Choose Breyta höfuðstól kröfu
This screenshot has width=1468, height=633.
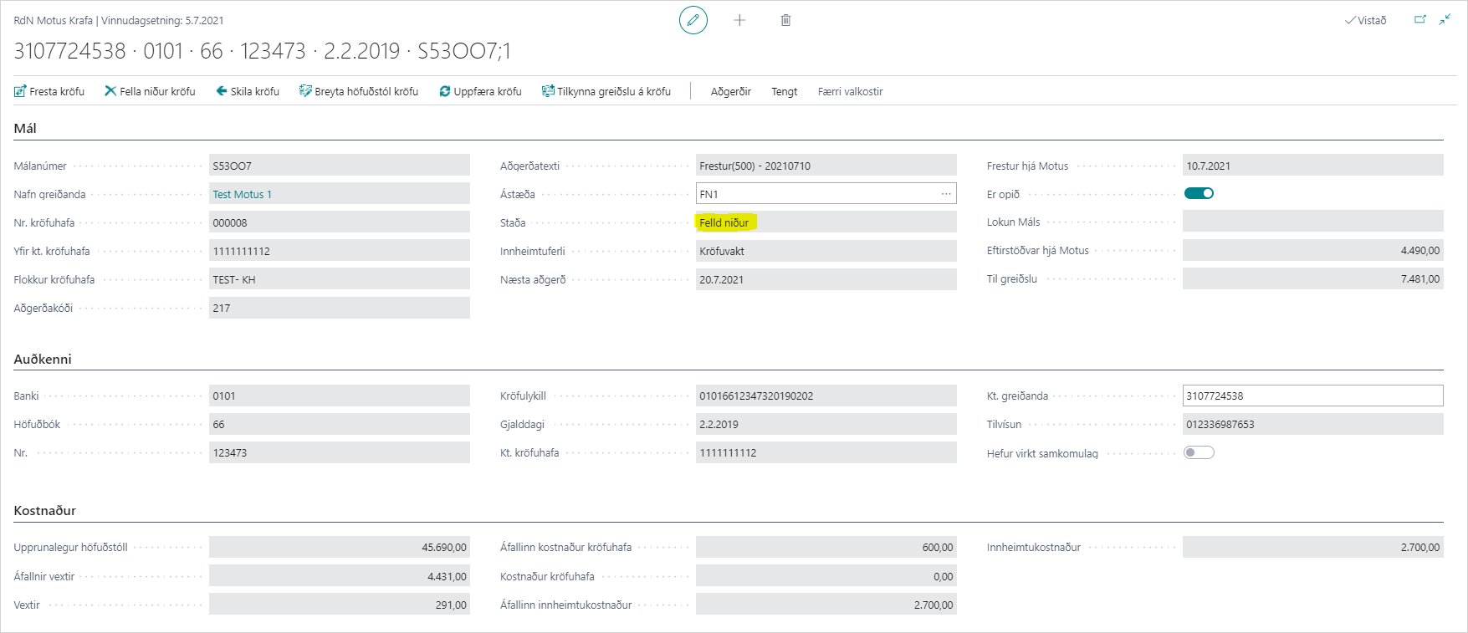[x=359, y=91]
